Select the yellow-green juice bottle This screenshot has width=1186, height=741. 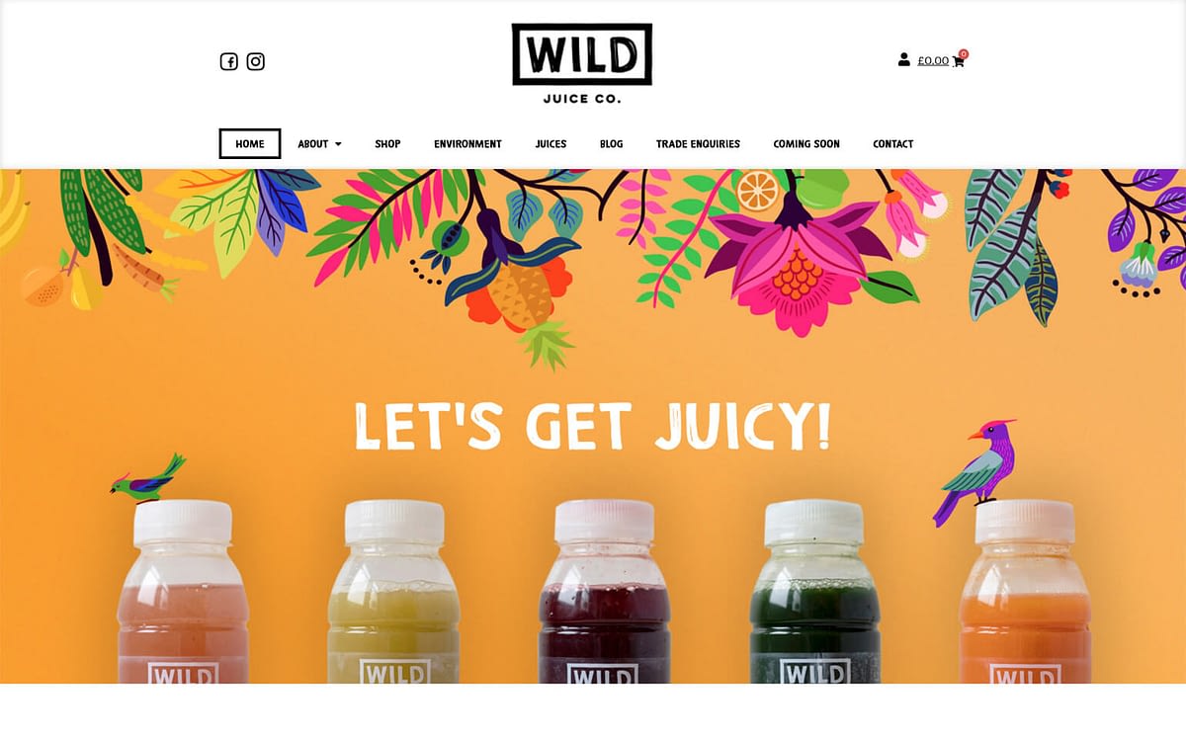point(393,591)
